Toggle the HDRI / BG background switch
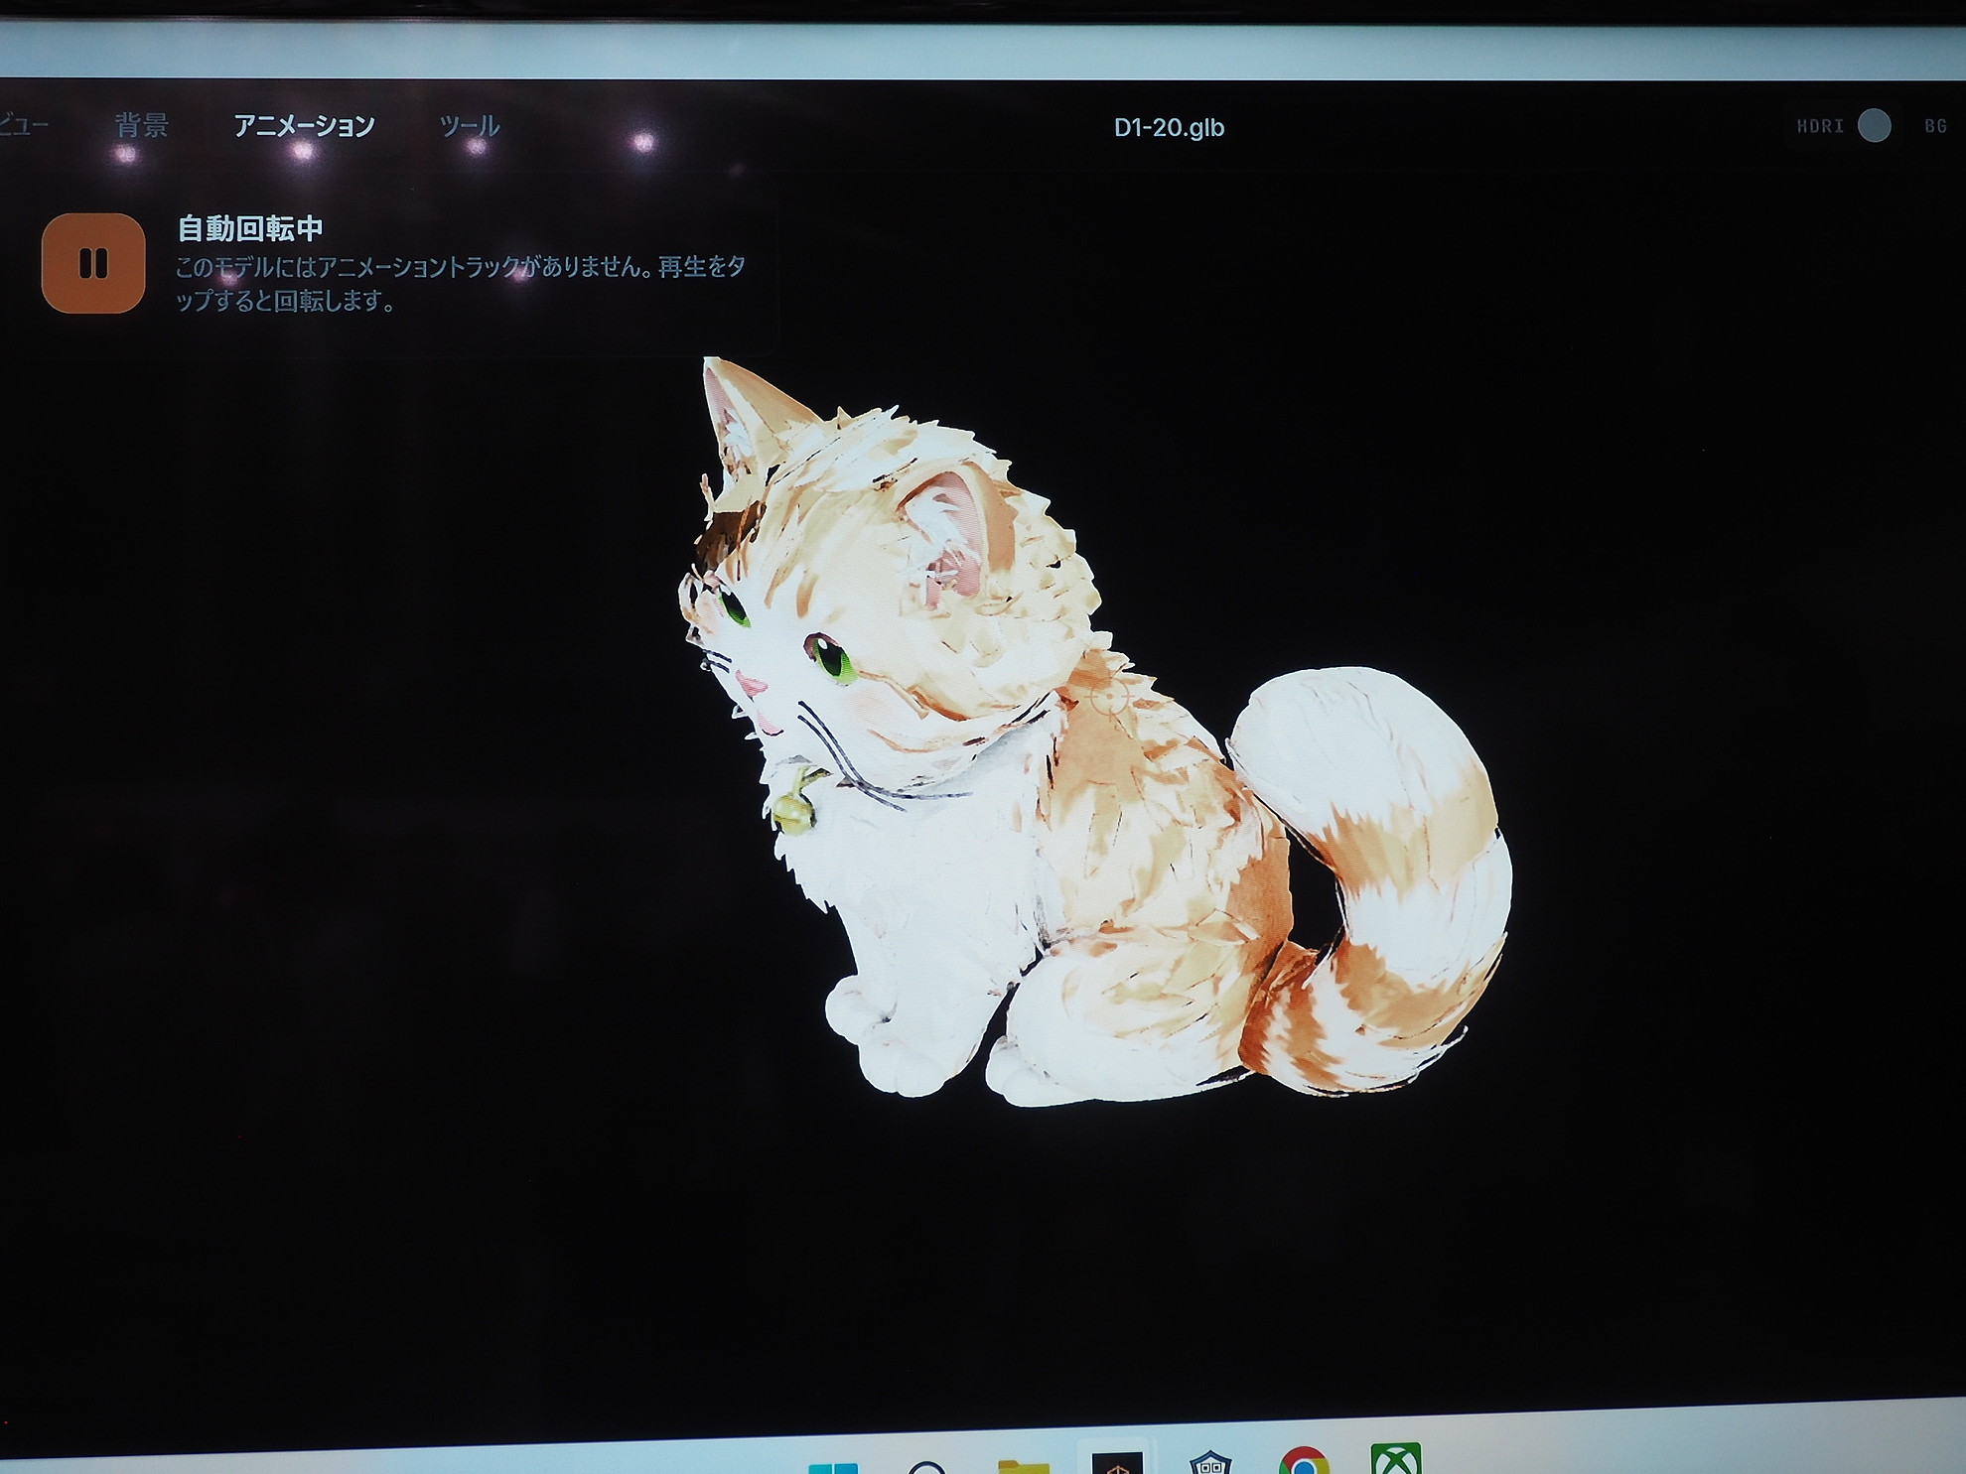This screenshot has width=1966, height=1474. [1874, 126]
